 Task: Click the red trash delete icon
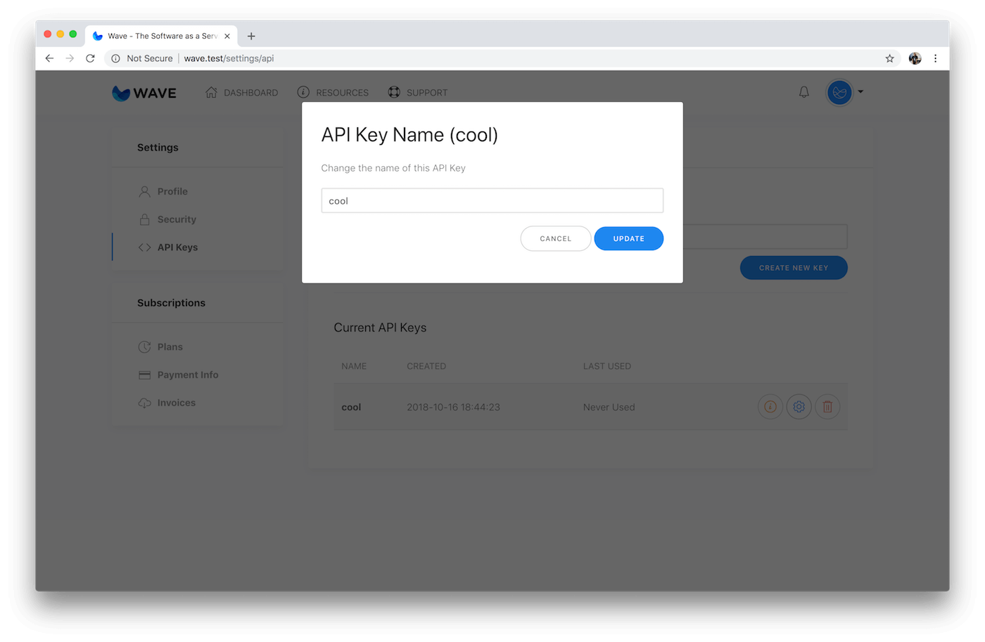pyautogui.click(x=827, y=406)
